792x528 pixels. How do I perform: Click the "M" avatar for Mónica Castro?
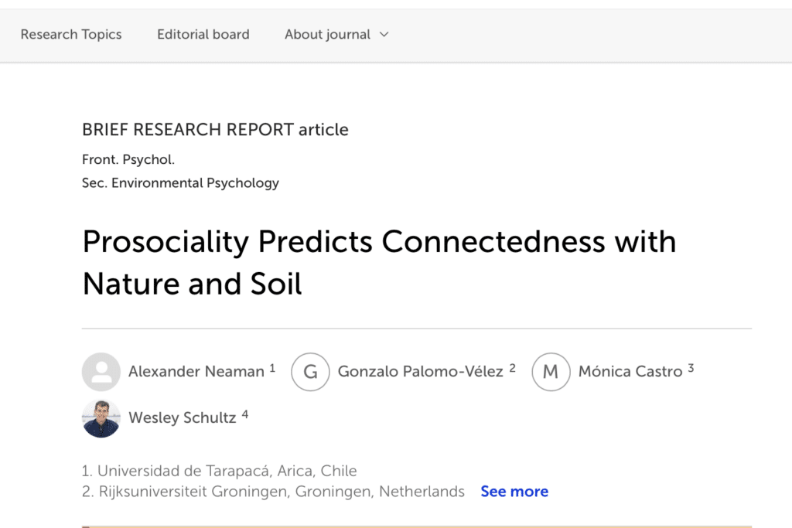coord(551,372)
